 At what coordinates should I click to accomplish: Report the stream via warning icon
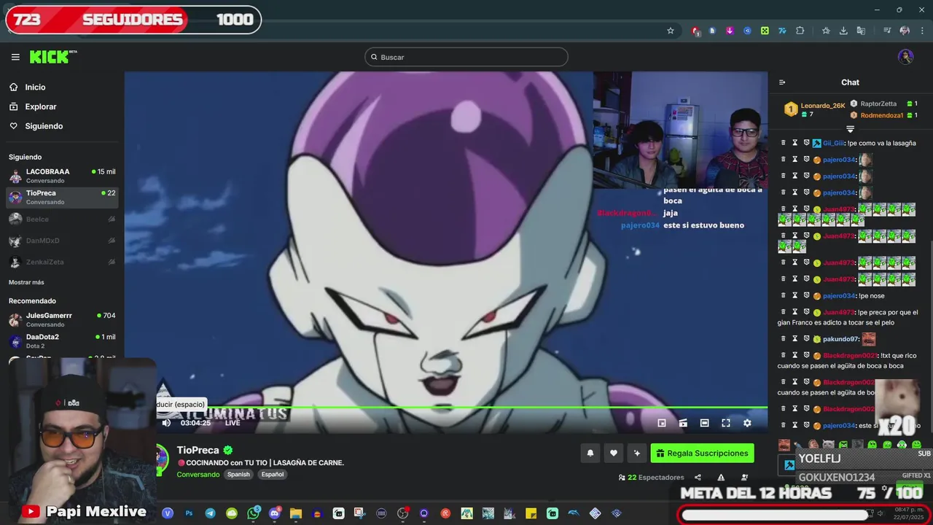721,478
